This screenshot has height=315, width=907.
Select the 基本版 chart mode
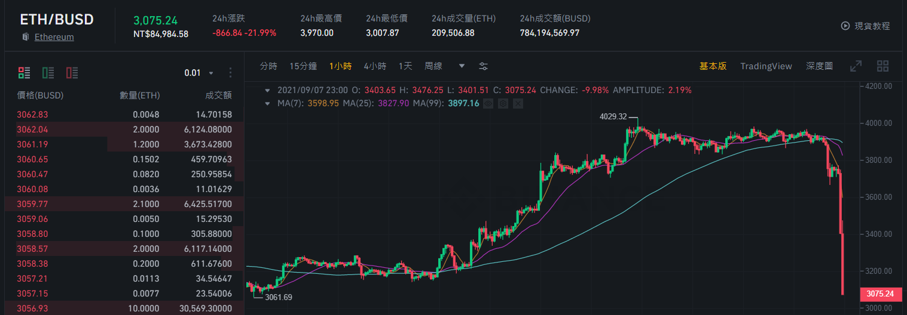point(713,66)
